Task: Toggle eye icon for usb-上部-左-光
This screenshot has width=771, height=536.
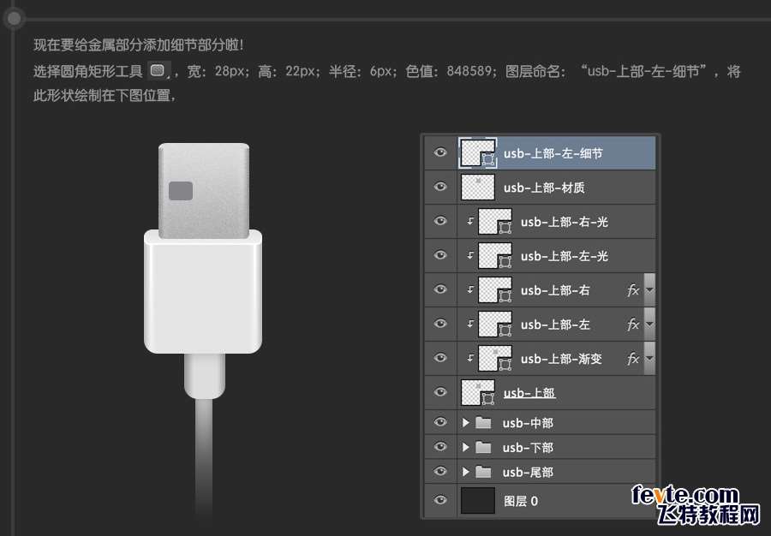Action: 440,255
